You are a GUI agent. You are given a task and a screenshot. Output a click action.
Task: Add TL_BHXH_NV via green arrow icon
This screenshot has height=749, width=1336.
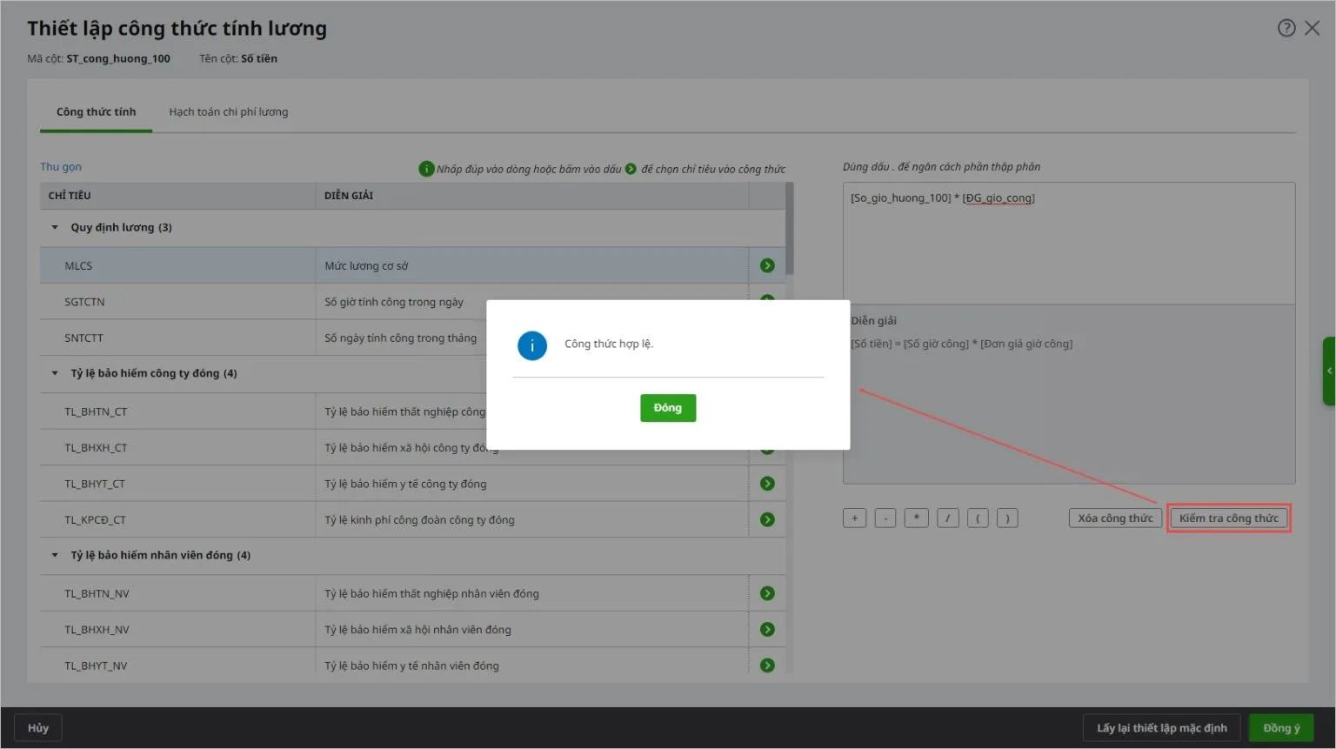pos(766,629)
